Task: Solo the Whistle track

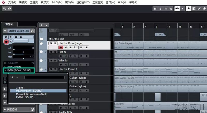Action: 55,61
